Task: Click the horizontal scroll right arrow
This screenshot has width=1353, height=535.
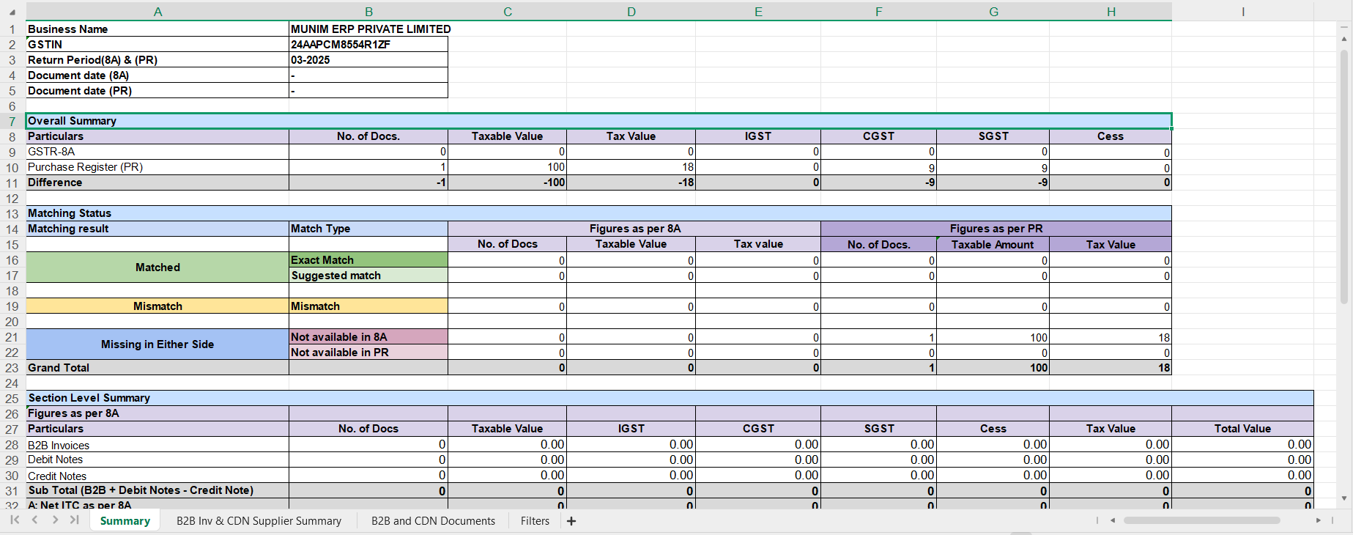Action: [x=1318, y=520]
